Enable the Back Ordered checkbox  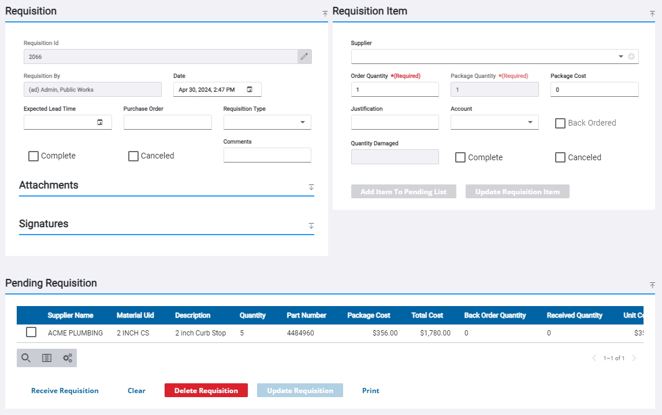(x=560, y=123)
